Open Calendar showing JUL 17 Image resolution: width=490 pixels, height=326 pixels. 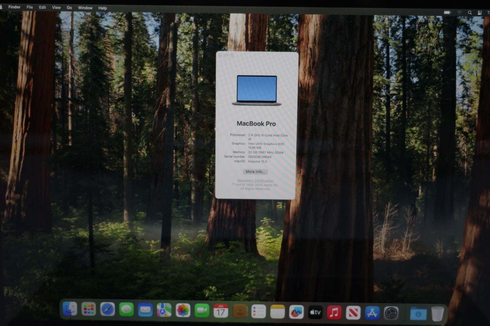click(x=221, y=311)
